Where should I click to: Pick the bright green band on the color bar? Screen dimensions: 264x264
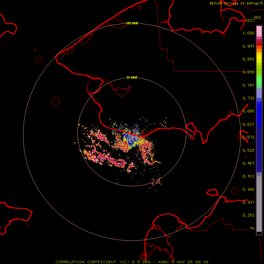259,82
